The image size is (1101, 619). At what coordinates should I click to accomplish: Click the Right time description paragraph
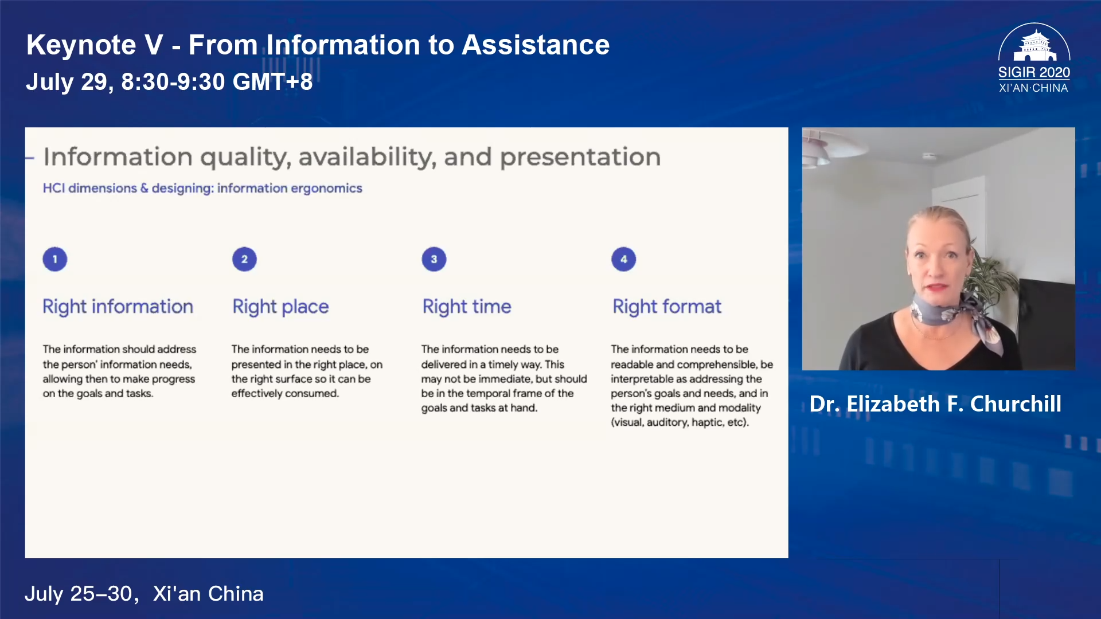coord(503,378)
